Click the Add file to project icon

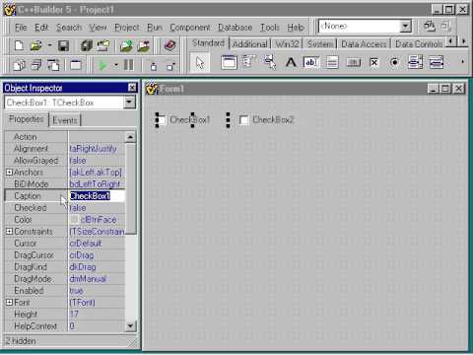pyautogui.click(x=126, y=45)
